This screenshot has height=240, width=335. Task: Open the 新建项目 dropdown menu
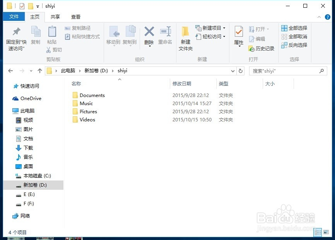tap(210, 27)
